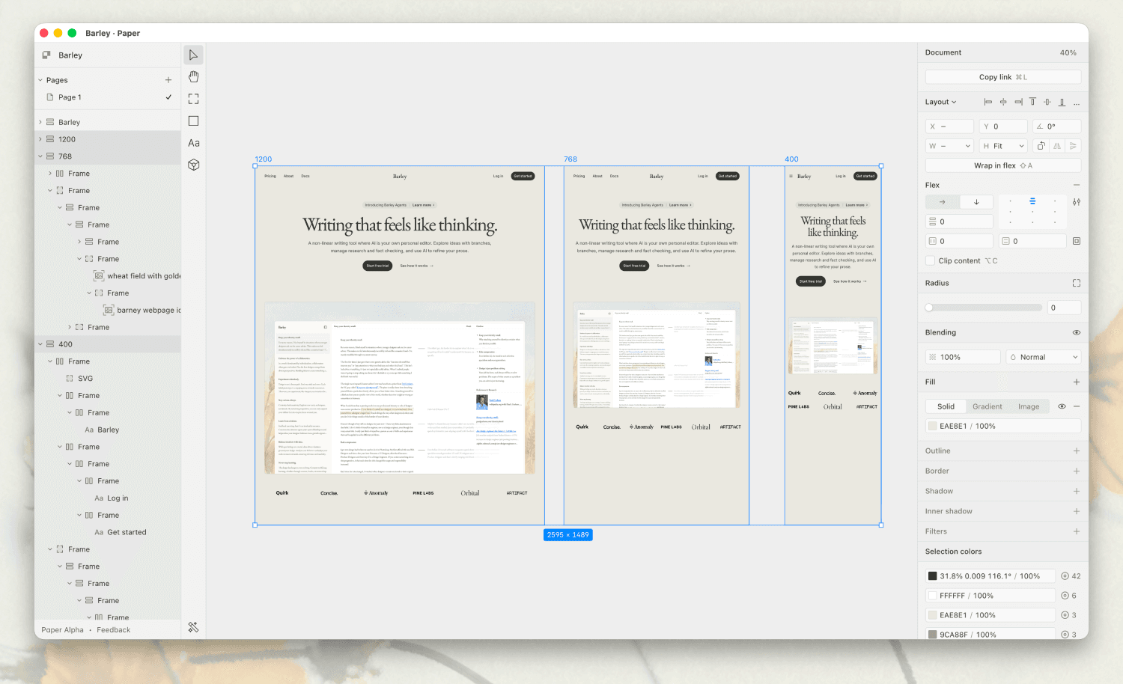Set flex direction to horizontal arrow
Screen dimensions: 1123x684
point(942,202)
